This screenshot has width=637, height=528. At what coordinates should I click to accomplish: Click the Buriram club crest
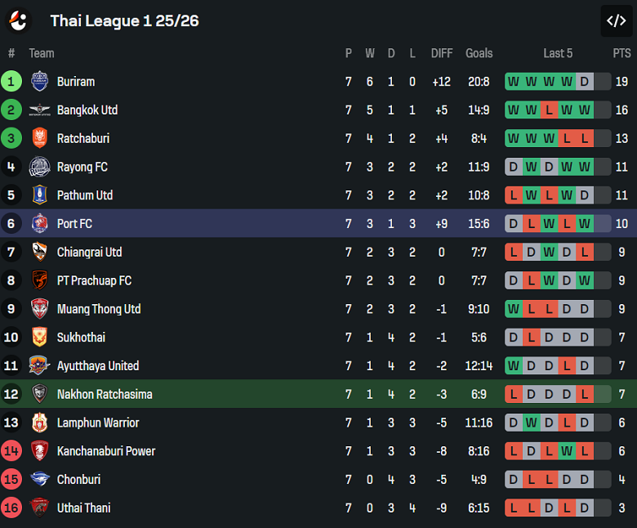(x=39, y=82)
